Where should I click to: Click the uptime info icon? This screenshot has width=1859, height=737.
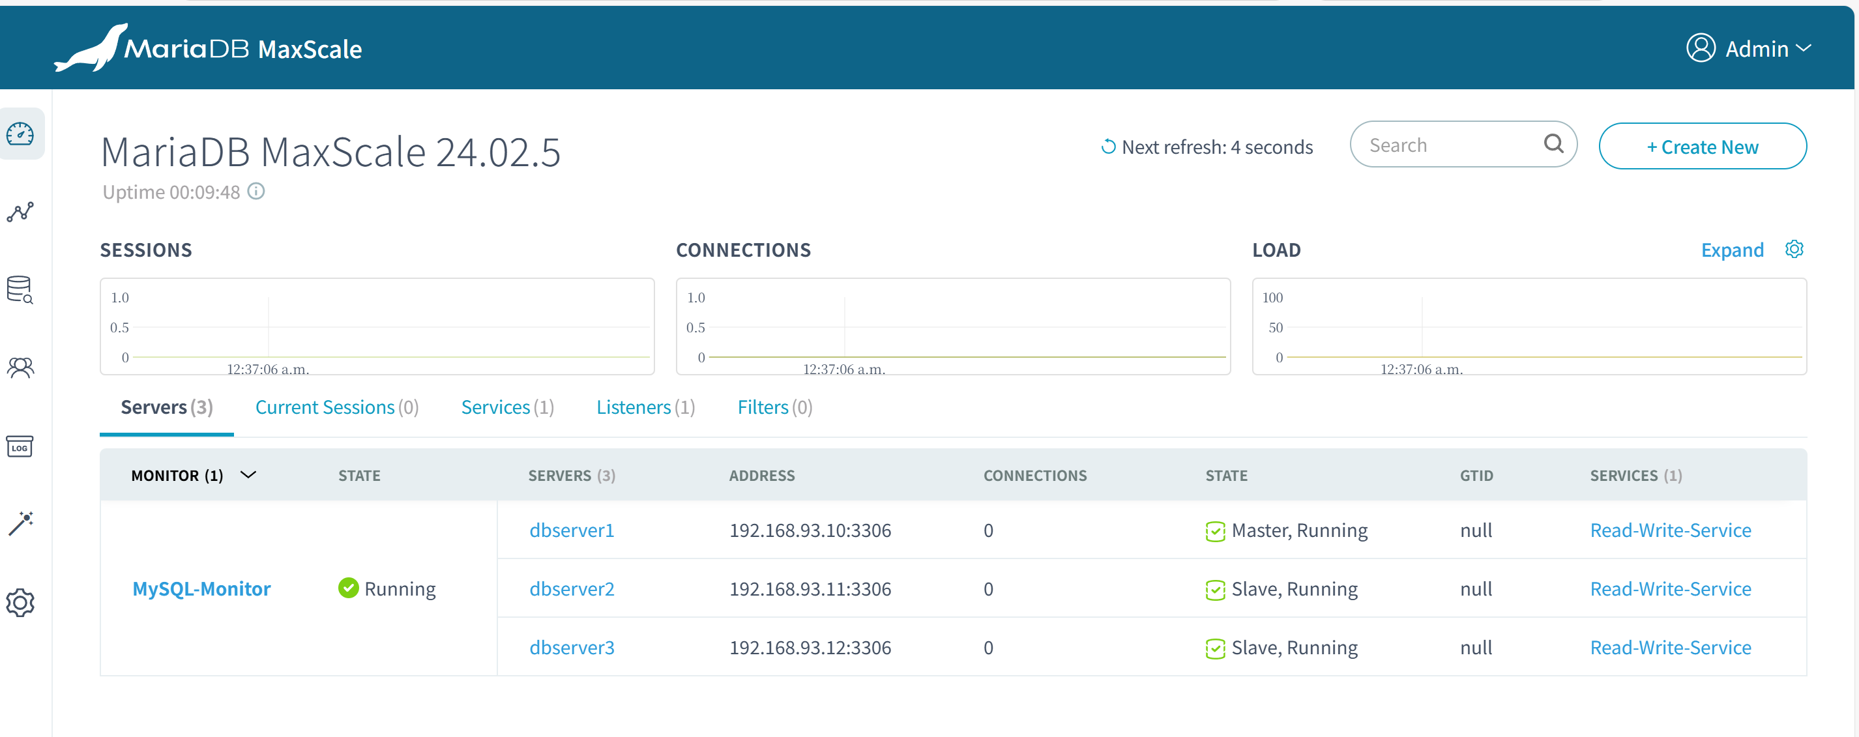pyautogui.click(x=256, y=191)
